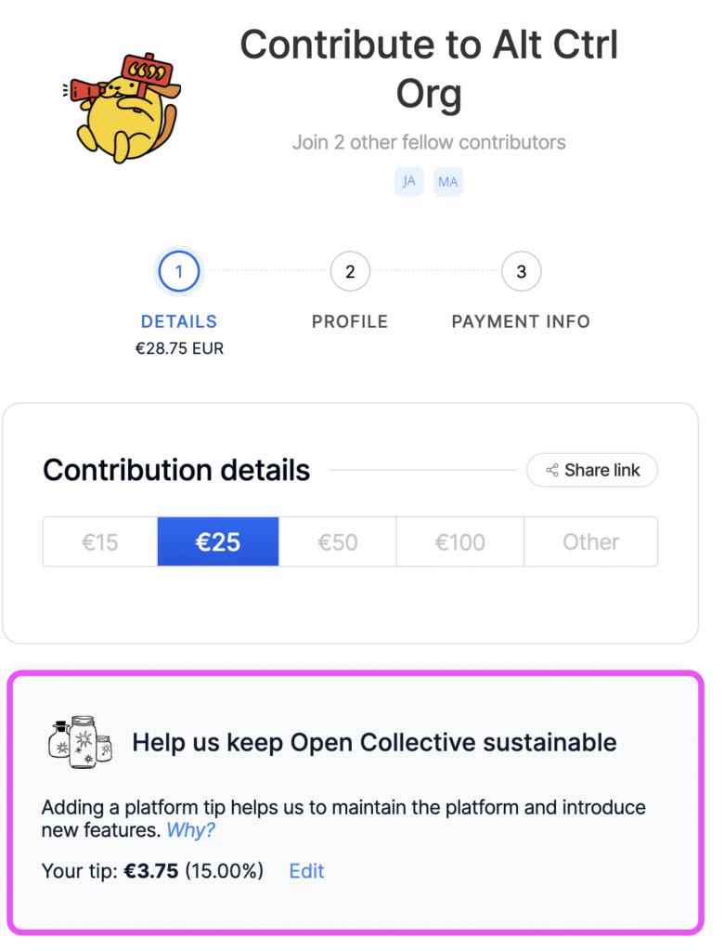This screenshot has height=951, width=724.
Task: Click the Contribute to Alt Ctrl Org heading
Action: [429, 69]
